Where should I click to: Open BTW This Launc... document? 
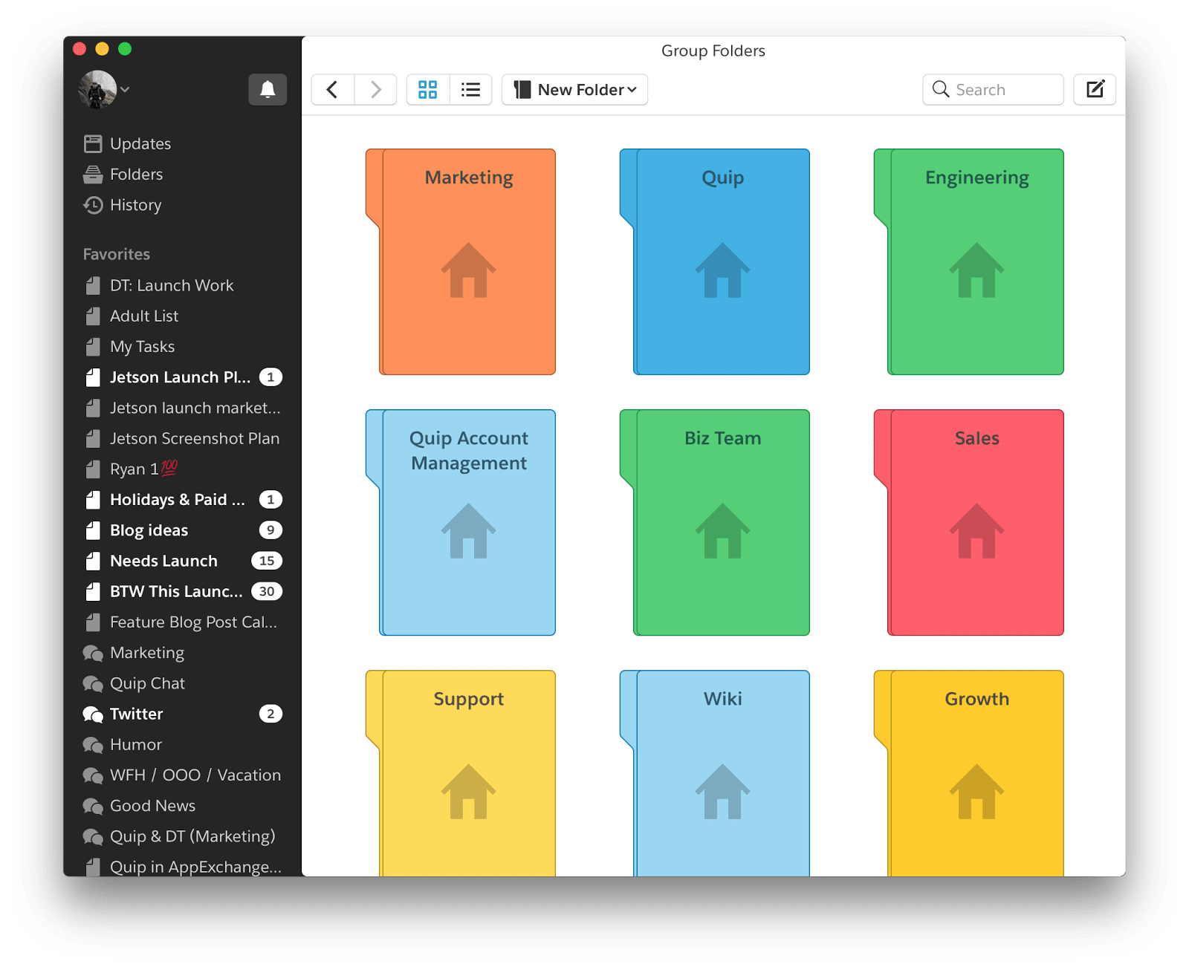[x=183, y=591]
